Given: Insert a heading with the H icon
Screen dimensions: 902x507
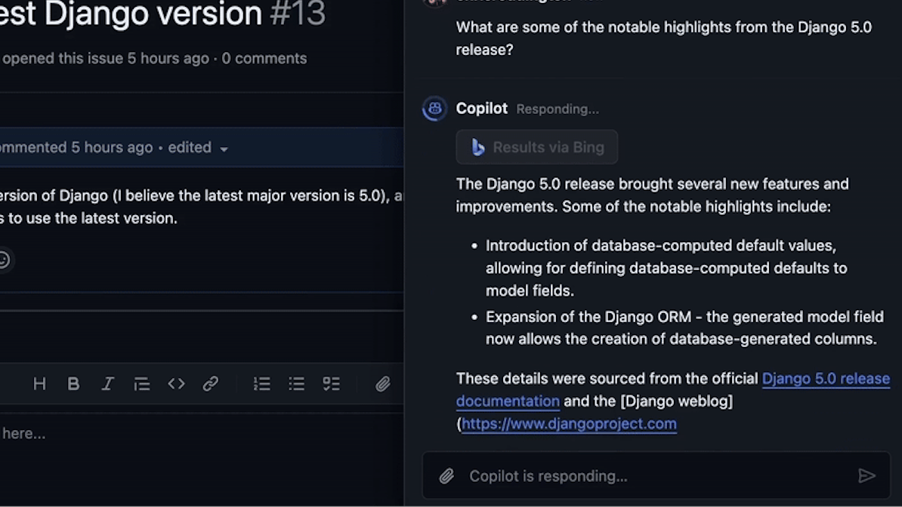Looking at the screenshot, I should pyautogui.click(x=39, y=384).
